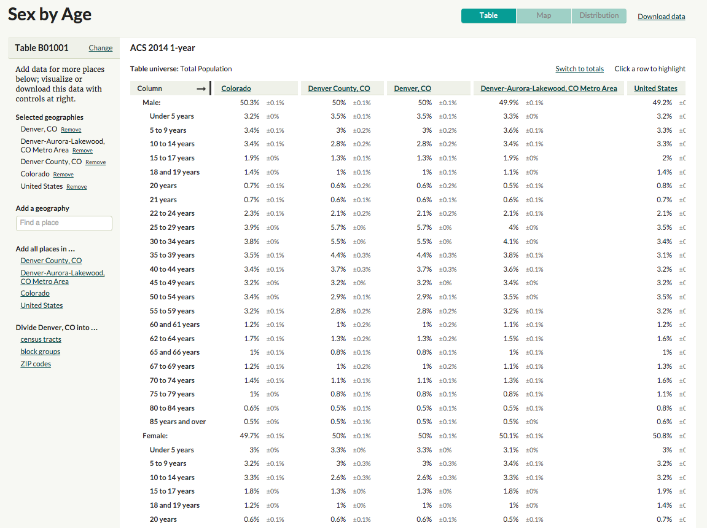Remove Denver, CO from selected geographies
Screen dimensions: 707x528
[71, 130]
